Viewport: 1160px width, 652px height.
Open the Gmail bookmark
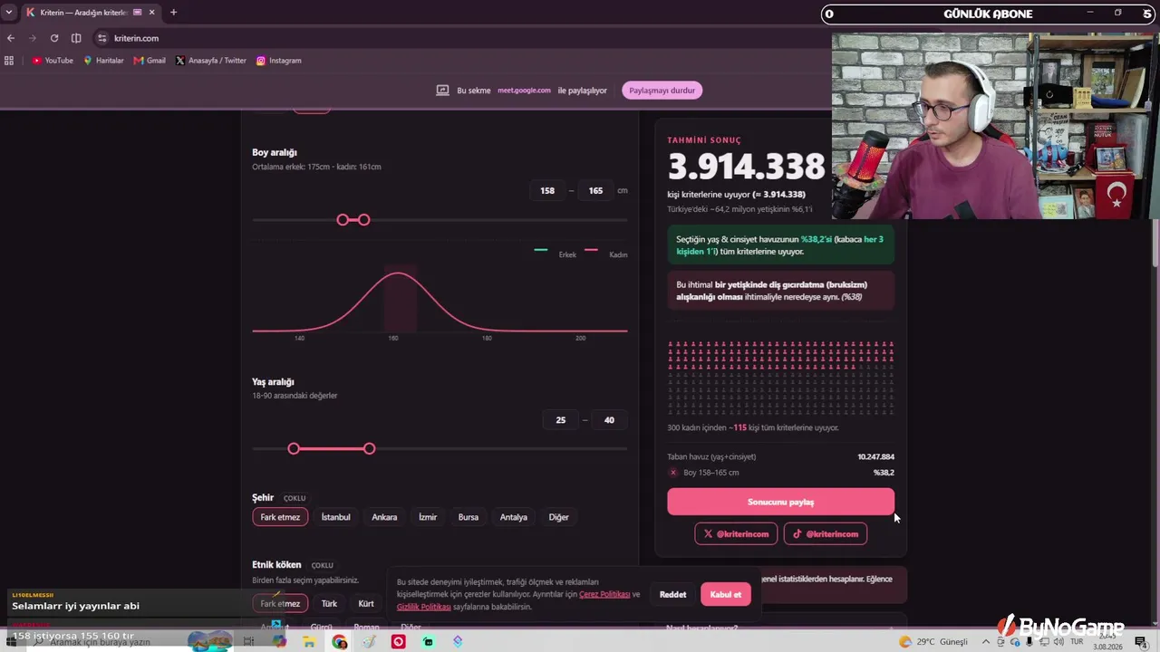pyautogui.click(x=150, y=61)
